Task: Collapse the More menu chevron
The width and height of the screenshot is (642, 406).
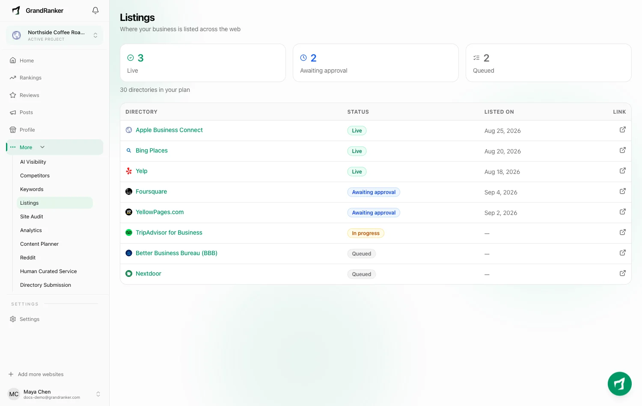Action: pyautogui.click(x=42, y=147)
